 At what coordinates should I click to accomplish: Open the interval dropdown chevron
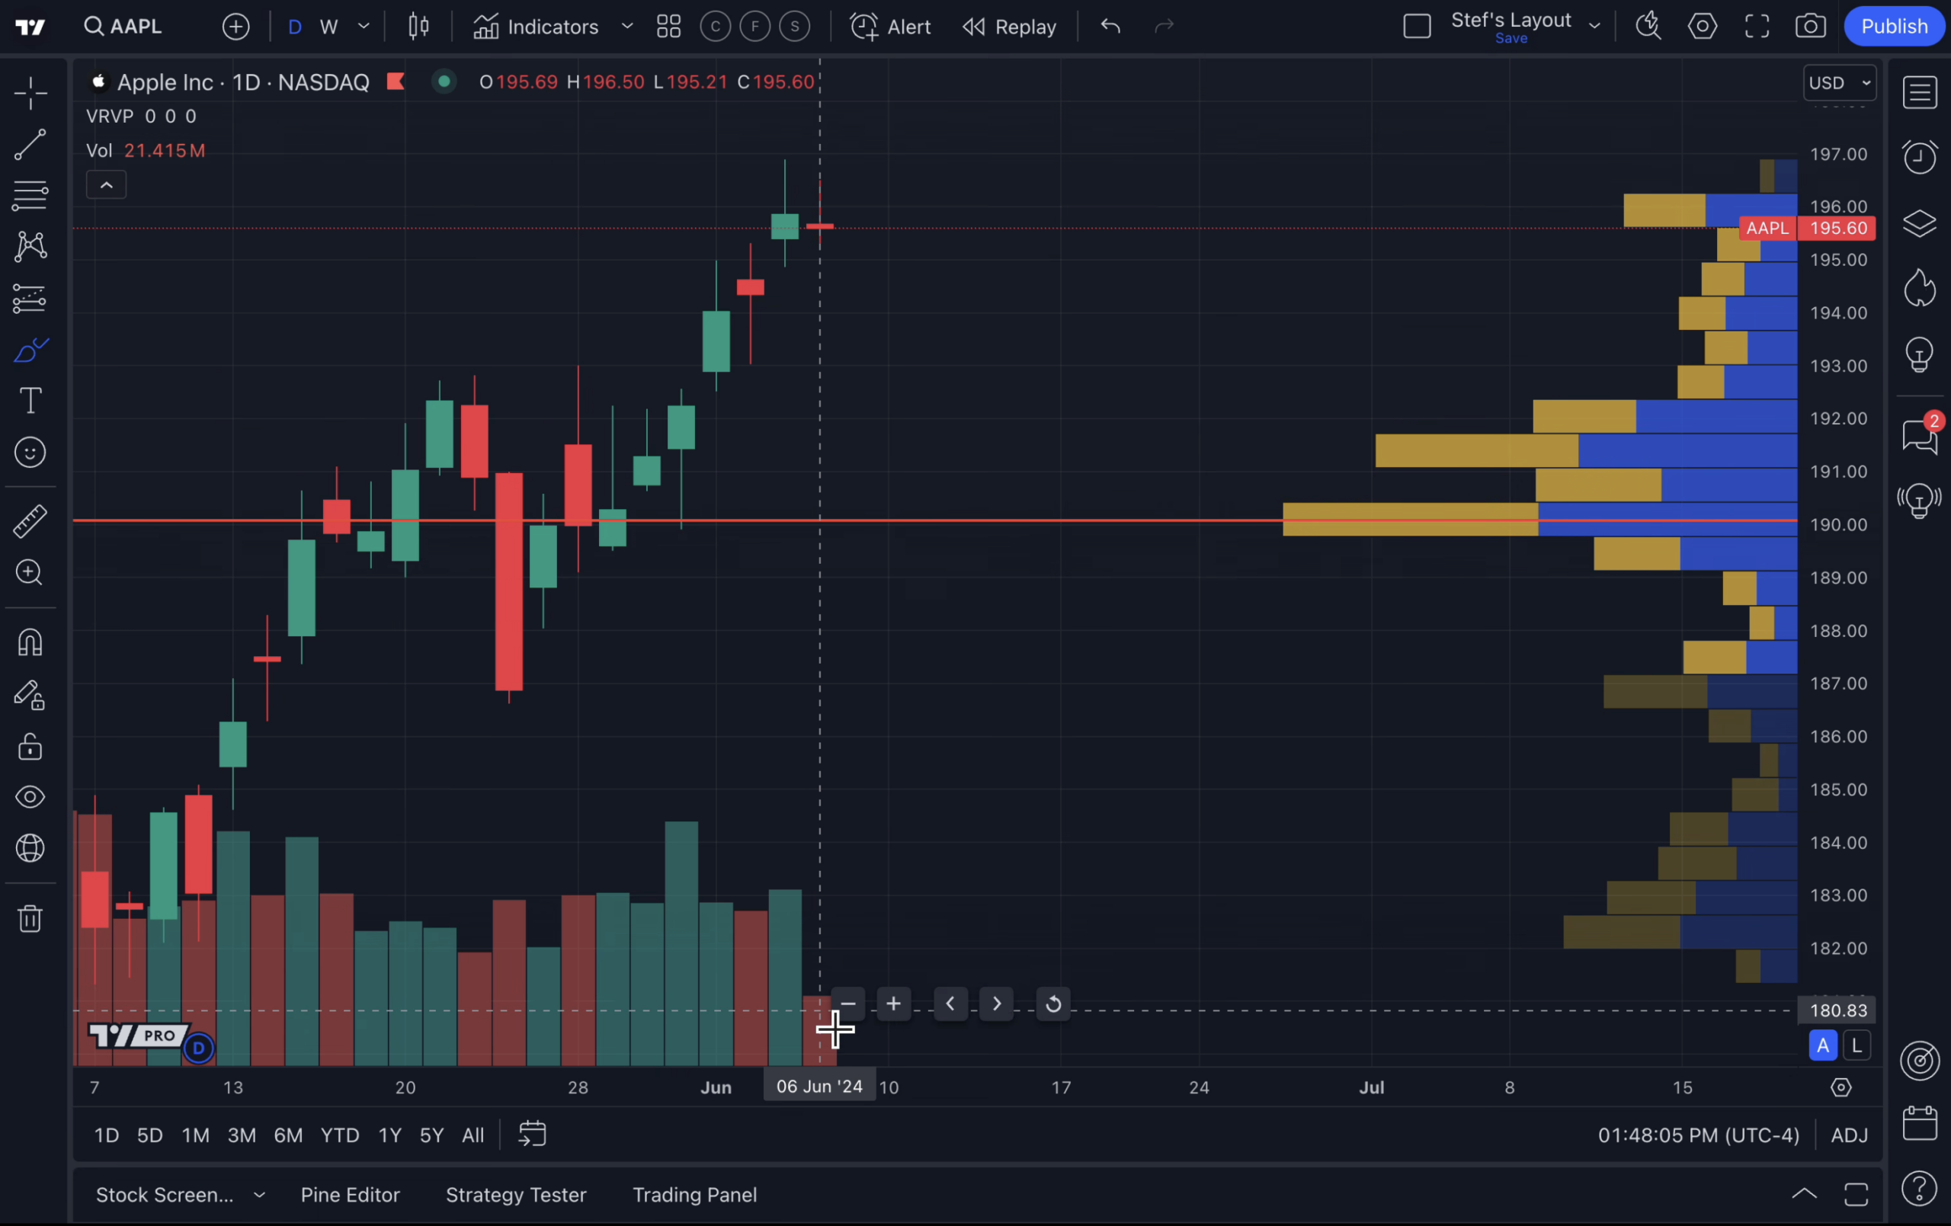364,27
